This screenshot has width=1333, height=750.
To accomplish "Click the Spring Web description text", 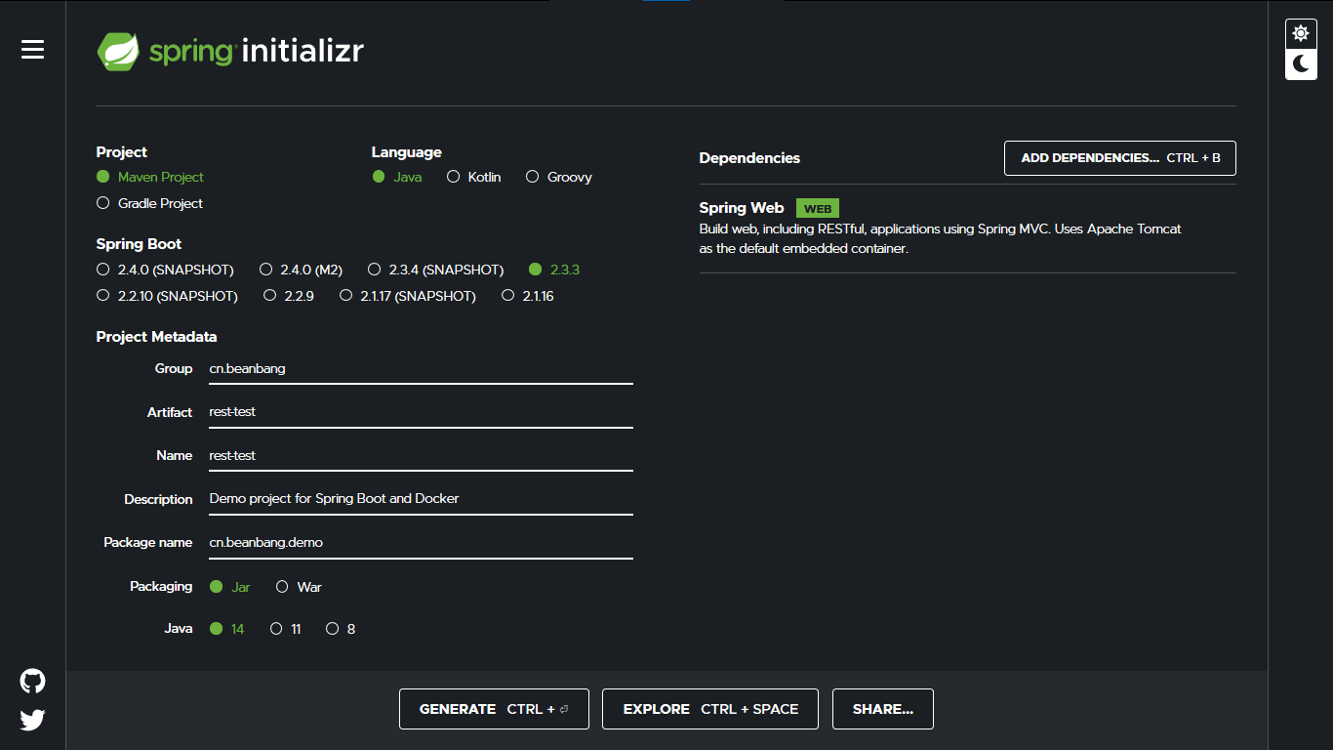I will [941, 238].
